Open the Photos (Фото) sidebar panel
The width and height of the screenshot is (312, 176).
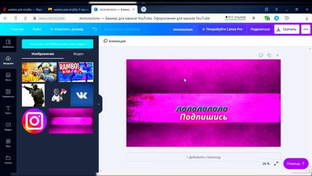(8, 77)
